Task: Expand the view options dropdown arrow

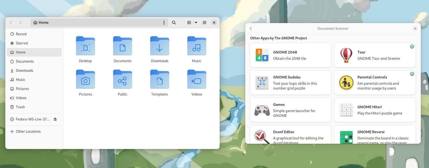Action: [x=196, y=23]
